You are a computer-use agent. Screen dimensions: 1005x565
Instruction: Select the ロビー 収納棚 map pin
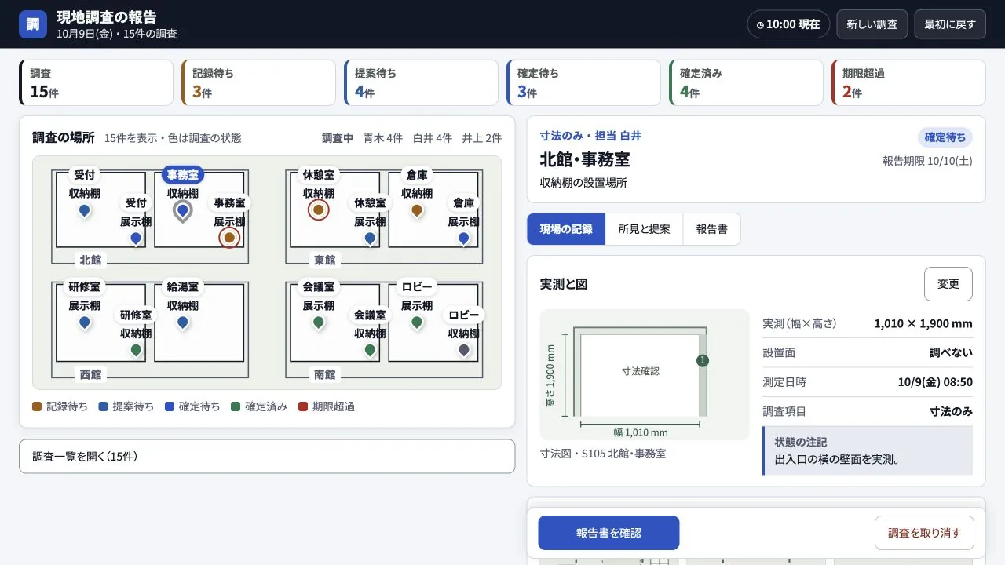pos(463,351)
